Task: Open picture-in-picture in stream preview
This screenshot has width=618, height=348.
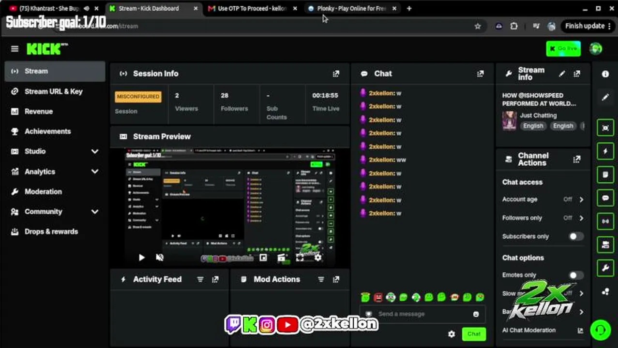Action: (263, 258)
